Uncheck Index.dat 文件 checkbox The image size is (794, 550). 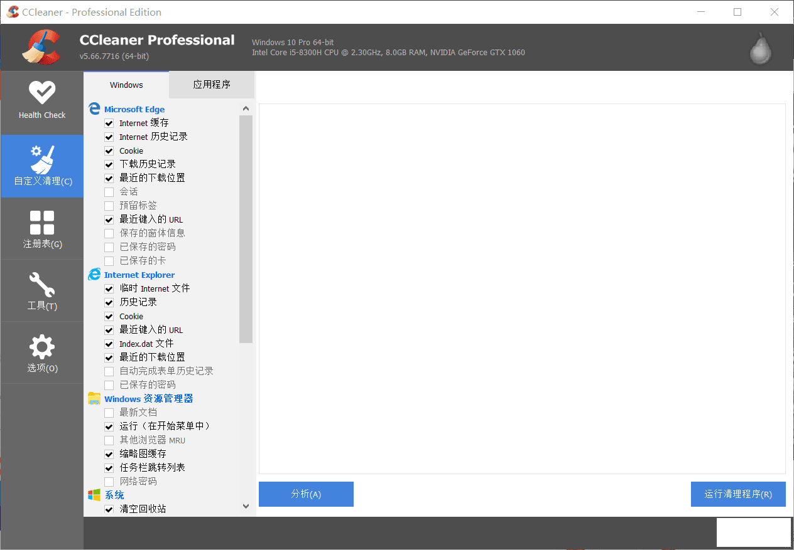coord(109,344)
